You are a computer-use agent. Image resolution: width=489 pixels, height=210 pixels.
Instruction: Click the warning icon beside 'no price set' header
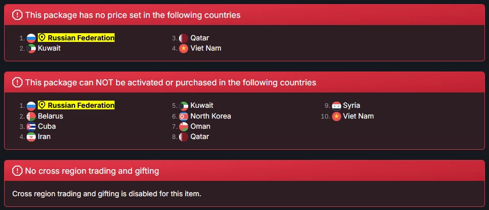tap(17, 15)
